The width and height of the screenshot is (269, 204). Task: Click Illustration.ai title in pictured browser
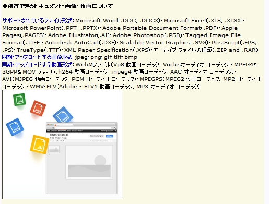coord(59,135)
